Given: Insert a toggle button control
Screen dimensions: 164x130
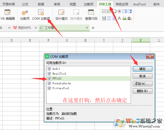Looking at the screenshot, I should coord(104,18).
